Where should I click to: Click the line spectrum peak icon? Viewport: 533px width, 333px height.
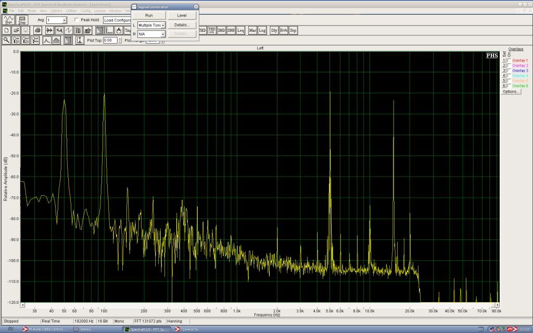click(46, 41)
